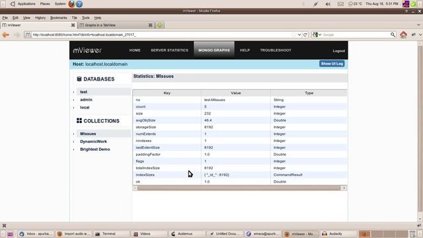423x238 pixels.
Task: Launch Firefox from the top panel icon
Action: click(71, 4)
